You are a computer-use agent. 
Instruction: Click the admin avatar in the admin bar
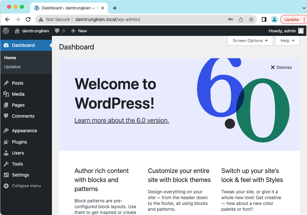(x=301, y=31)
